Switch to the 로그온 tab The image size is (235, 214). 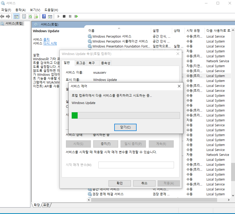[81, 63]
